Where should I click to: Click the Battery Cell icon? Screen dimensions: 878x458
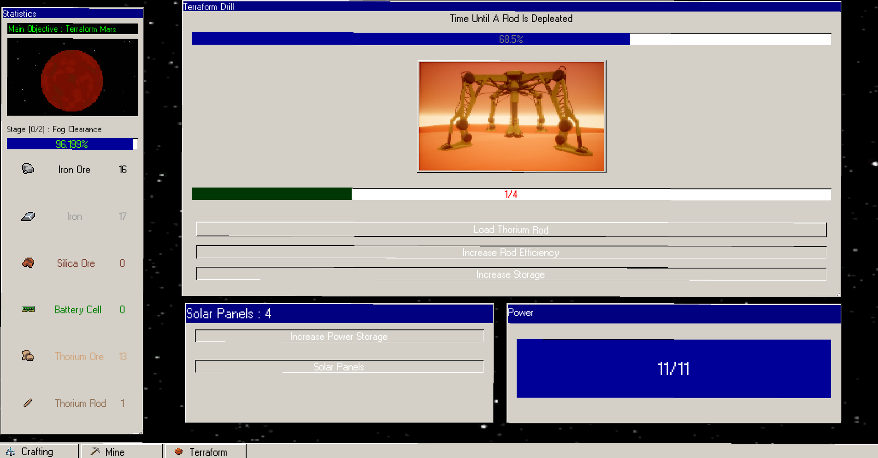[28, 309]
